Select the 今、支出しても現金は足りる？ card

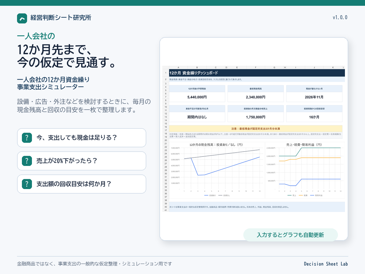click(82, 138)
